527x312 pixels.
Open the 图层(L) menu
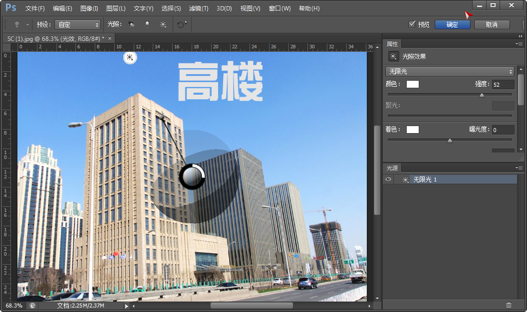coord(116,8)
